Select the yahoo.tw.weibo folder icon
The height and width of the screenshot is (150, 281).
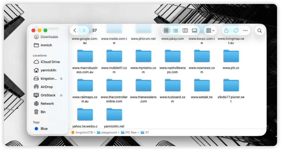(85, 114)
